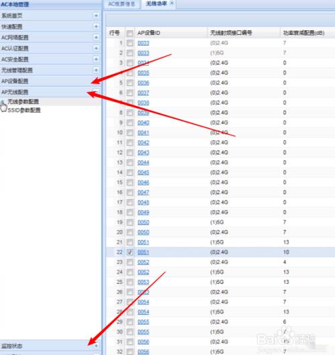Switch to the AC概要信息 tab

121,4
